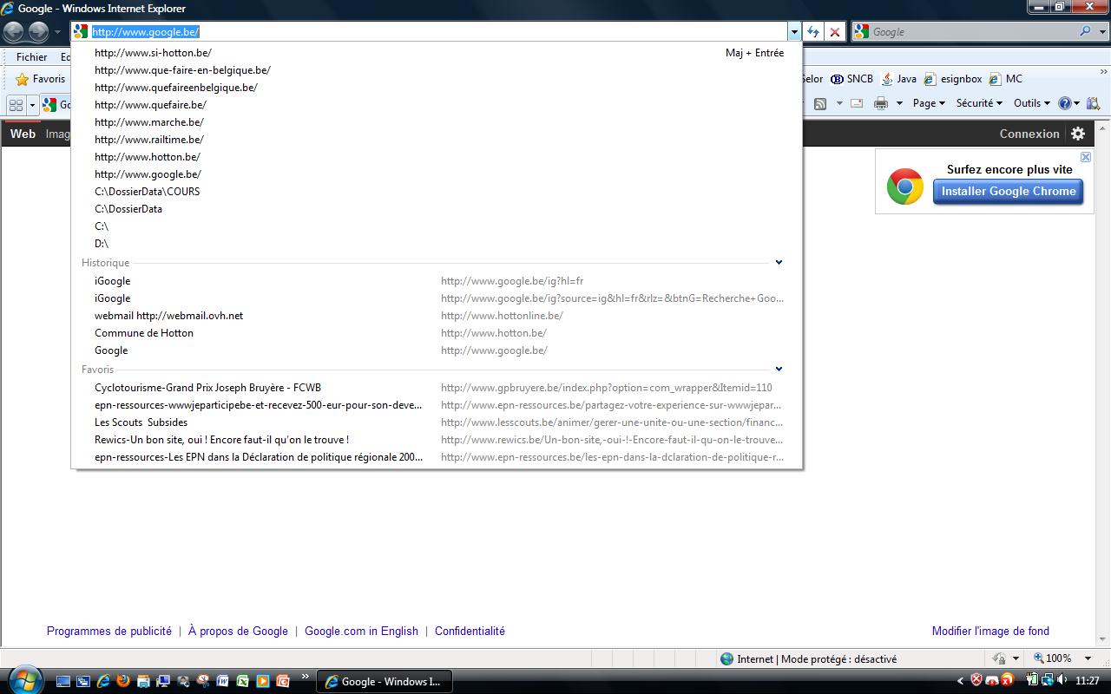
Task: Collapse the Historique section chevron
Action: tap(779, 263)
